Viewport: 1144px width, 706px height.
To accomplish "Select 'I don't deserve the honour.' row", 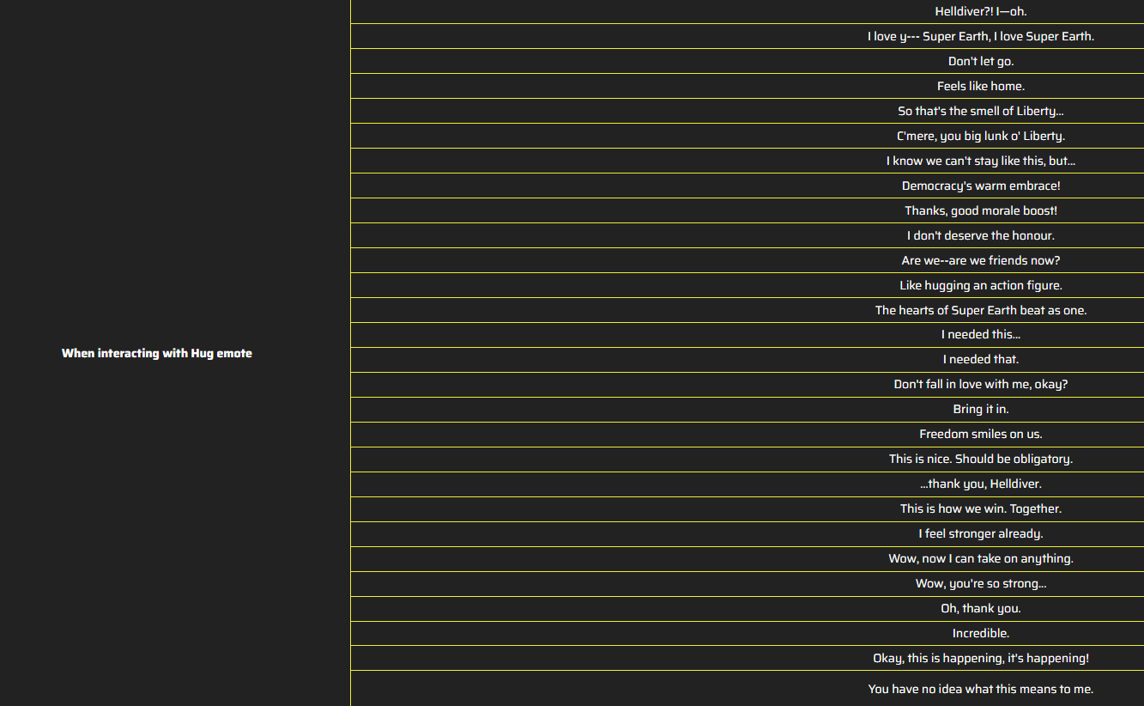I will [x=748, y=235].
